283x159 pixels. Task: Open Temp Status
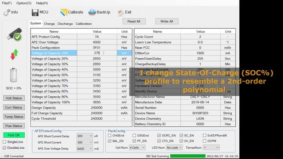coord(14,117)
